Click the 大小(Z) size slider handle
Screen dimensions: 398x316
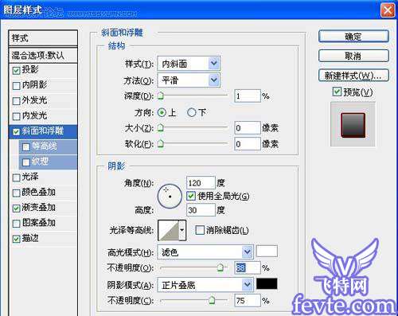pyautogui.click(x=161, y=128)
